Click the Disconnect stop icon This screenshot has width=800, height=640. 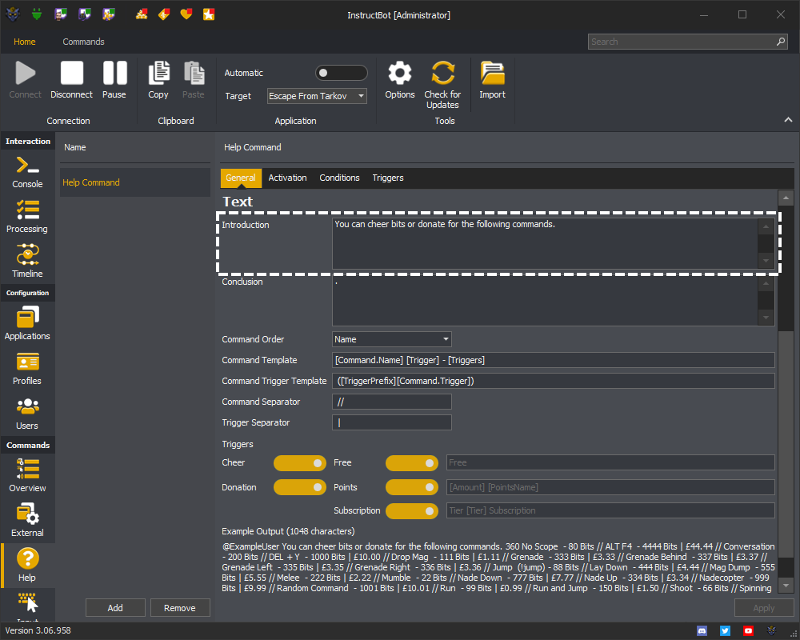[71, 73]
